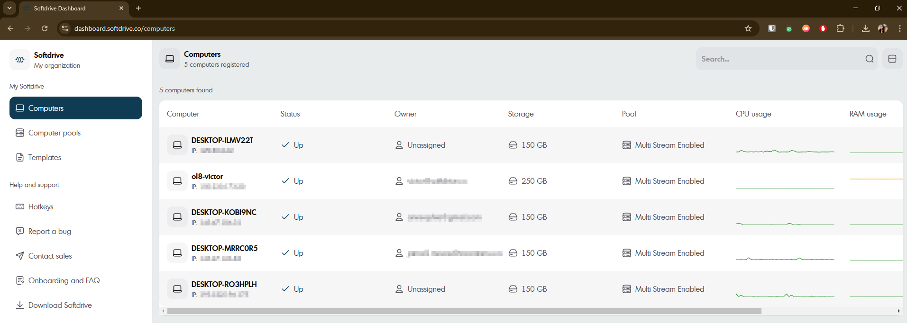Open the browser three-dot menu
The width and height of the screenshot is (907, 323).
point(899,28)
